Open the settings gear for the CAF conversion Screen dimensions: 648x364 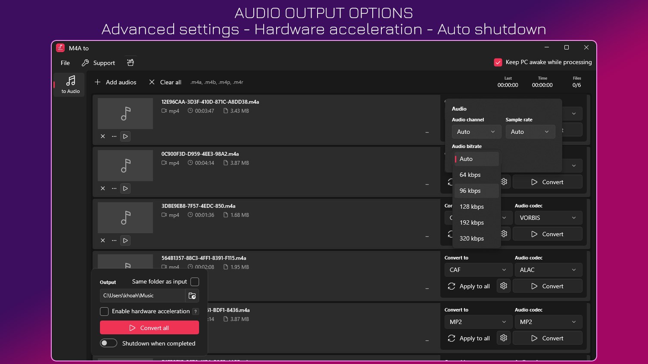(x=504, y=286)
